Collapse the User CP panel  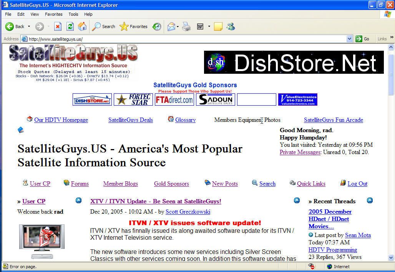coord(79,201)
